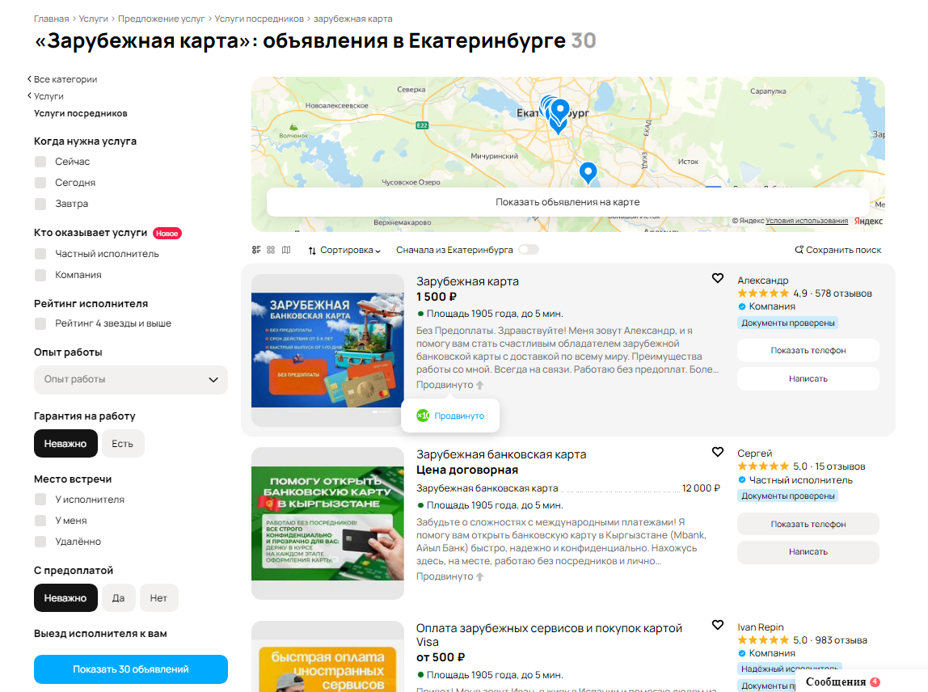Open Услуги breadcrumb link
The height and width of the screenshot is (692, 928).
click(x=94, y=19)
